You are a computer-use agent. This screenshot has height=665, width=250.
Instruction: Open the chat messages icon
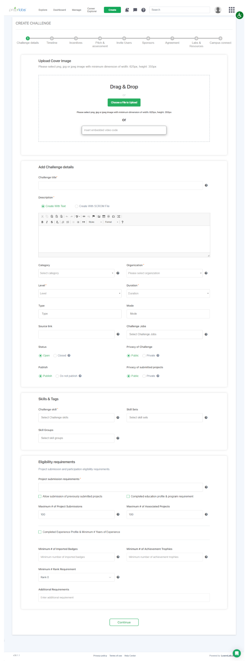pyautogui.click(x=135, y=10)
